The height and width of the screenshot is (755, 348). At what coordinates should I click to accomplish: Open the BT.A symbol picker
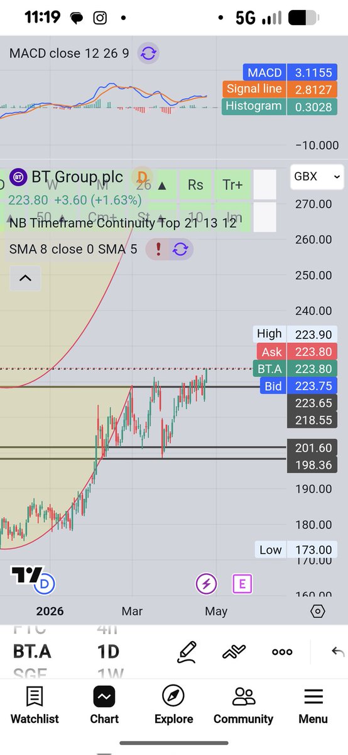(x=32, y=651)
